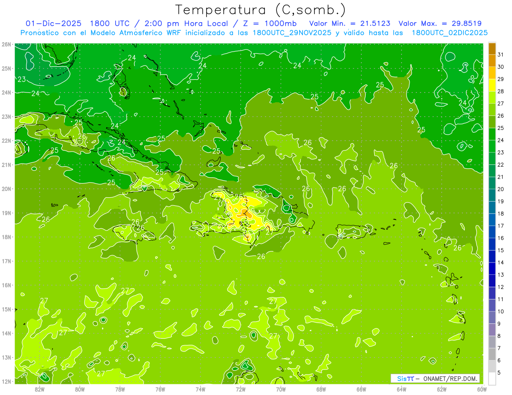
Task: Click the color scale label "15"
Action: click(500, 250)
